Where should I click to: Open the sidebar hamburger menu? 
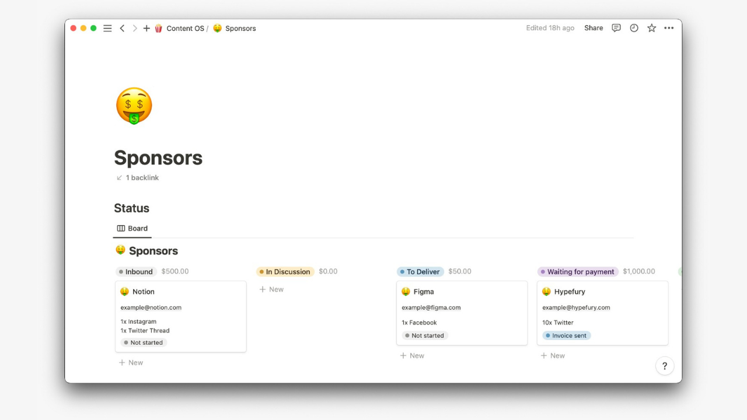click(x=107, y=28)
